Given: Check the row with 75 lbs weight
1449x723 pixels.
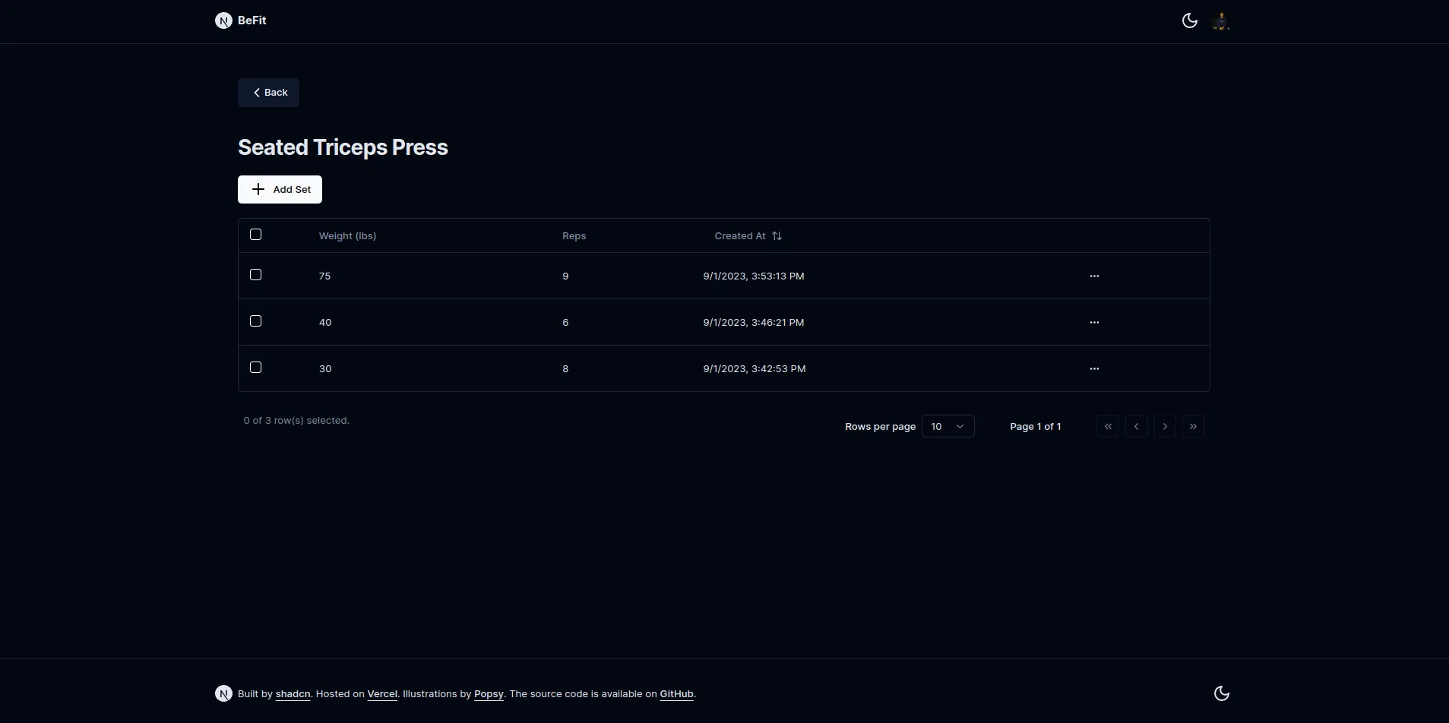Looking at the screenshot, I should click(256, 275).
